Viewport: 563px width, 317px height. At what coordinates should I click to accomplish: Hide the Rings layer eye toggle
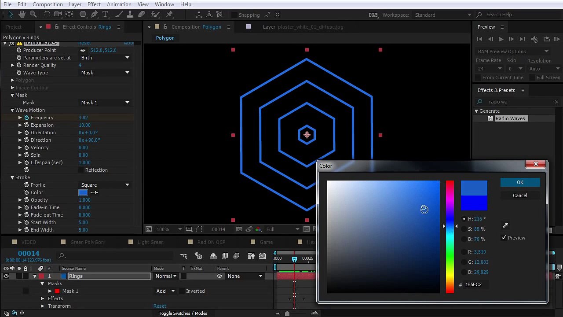click(x=6, y=276)
